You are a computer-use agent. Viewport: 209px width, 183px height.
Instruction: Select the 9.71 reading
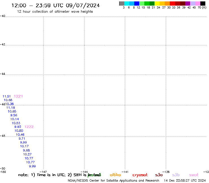pos(22,139)
